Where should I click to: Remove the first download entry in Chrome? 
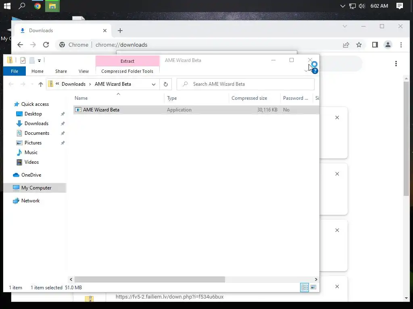(337, 117)
